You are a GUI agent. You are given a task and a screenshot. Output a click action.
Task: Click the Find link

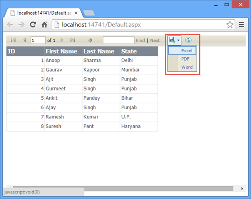(141, 41)
